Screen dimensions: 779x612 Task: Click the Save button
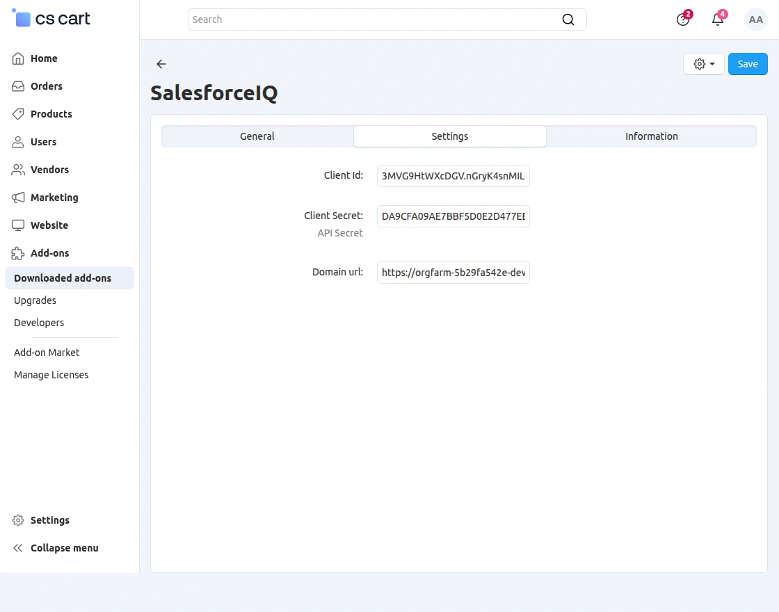[748, 64]
